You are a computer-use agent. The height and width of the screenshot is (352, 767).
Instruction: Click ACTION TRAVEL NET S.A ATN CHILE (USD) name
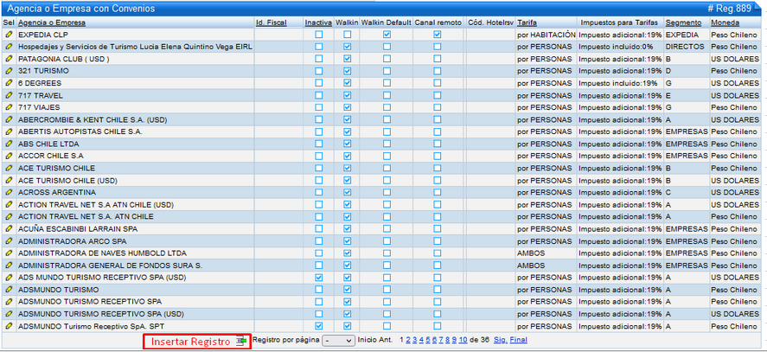pyautogui.click(x=96, y=205)
